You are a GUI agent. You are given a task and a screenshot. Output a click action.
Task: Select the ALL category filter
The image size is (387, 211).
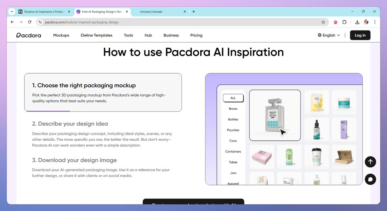coord(233,98)
